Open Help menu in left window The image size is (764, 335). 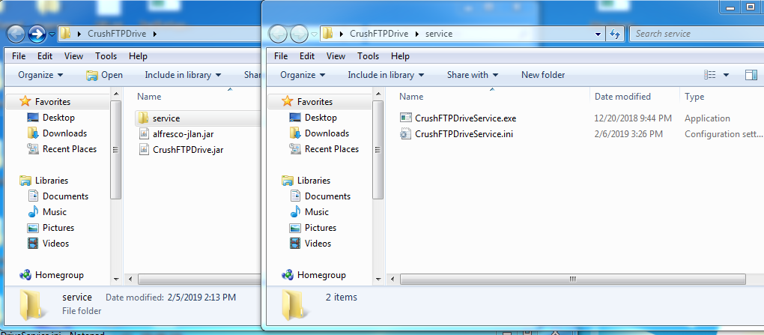pos(138,56)
